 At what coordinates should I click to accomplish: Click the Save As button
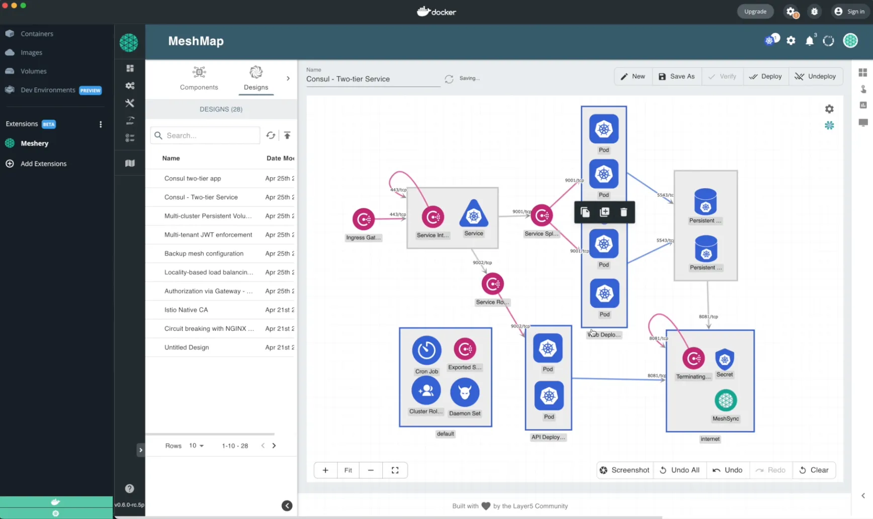(676, 76)
